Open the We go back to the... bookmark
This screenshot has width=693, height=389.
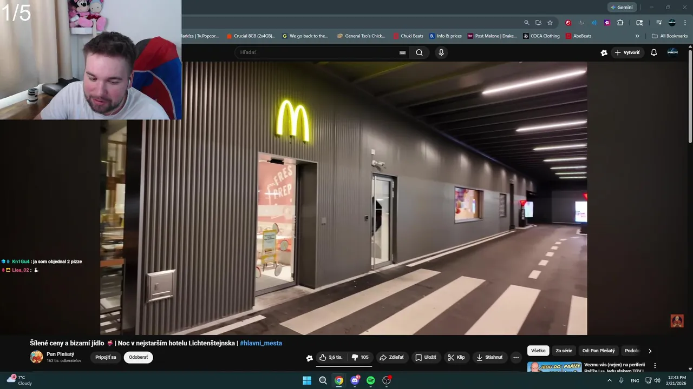305,36
